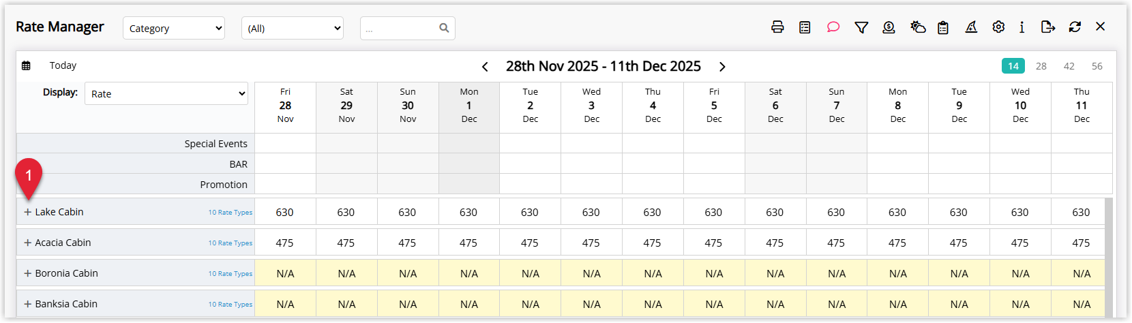
Task: Open the checklist report icon
Action: pyautogui.click(x=805, y=27)
